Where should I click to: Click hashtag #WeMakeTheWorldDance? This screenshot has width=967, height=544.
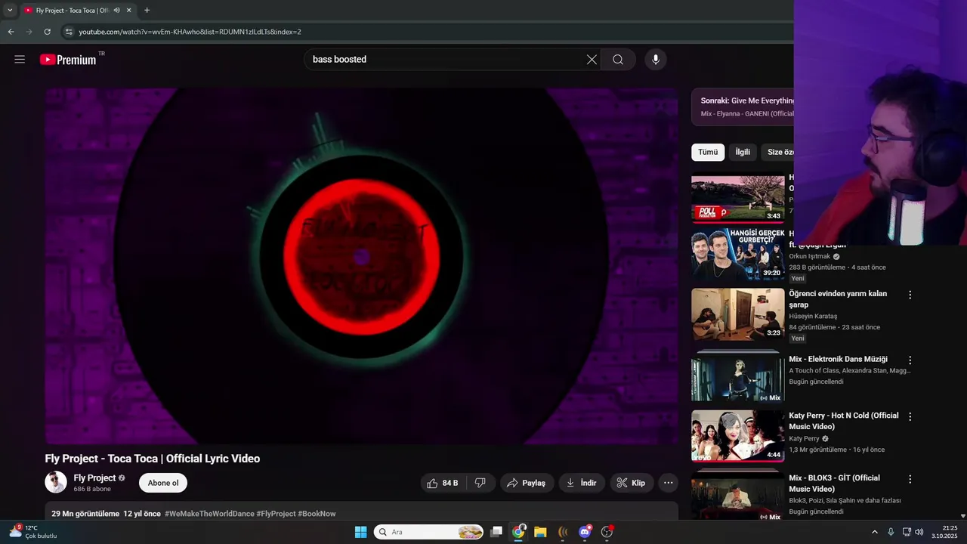pyautogui.click(x=209, y=514)
